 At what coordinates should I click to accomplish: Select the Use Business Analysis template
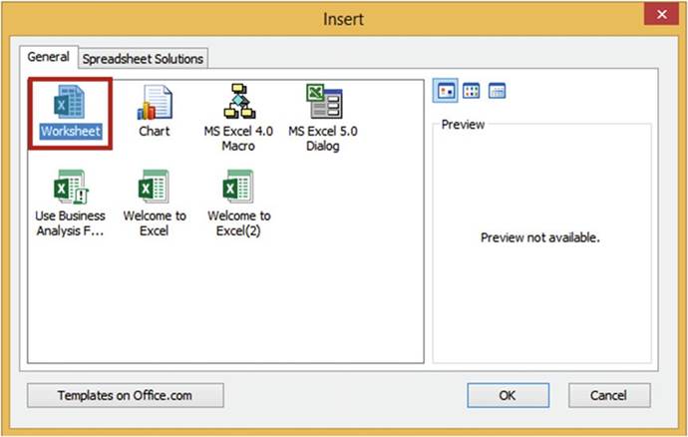point(70,189)
